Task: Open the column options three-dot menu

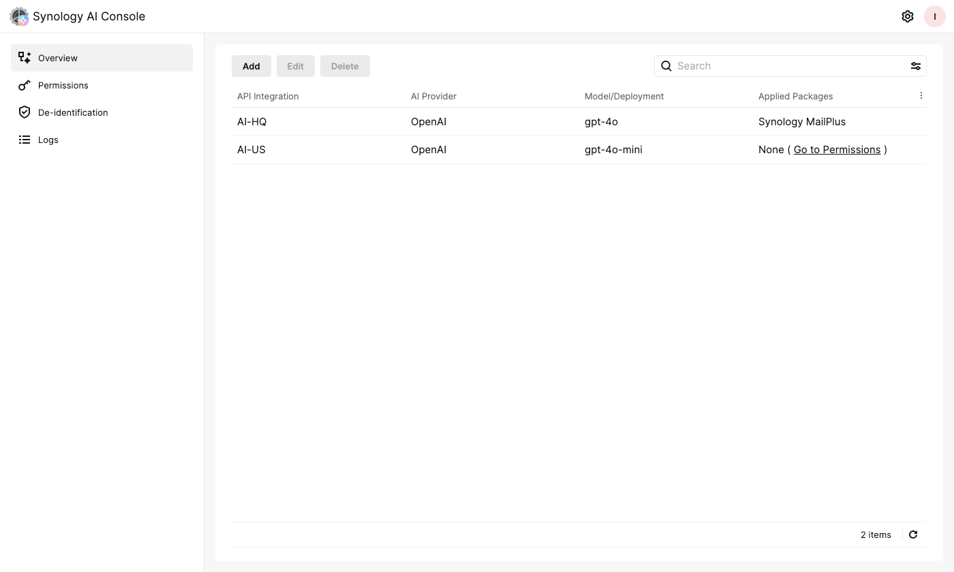Action: tap(921, 95)
